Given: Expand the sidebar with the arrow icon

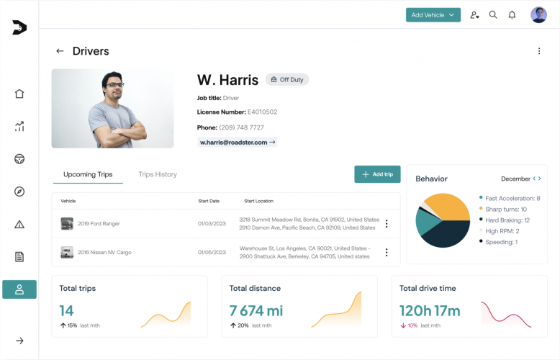Looking at the screenshot, I should tap(19, 341).
